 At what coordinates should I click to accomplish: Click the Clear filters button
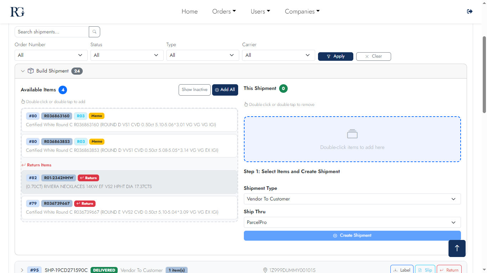click(x=373, y=56)
